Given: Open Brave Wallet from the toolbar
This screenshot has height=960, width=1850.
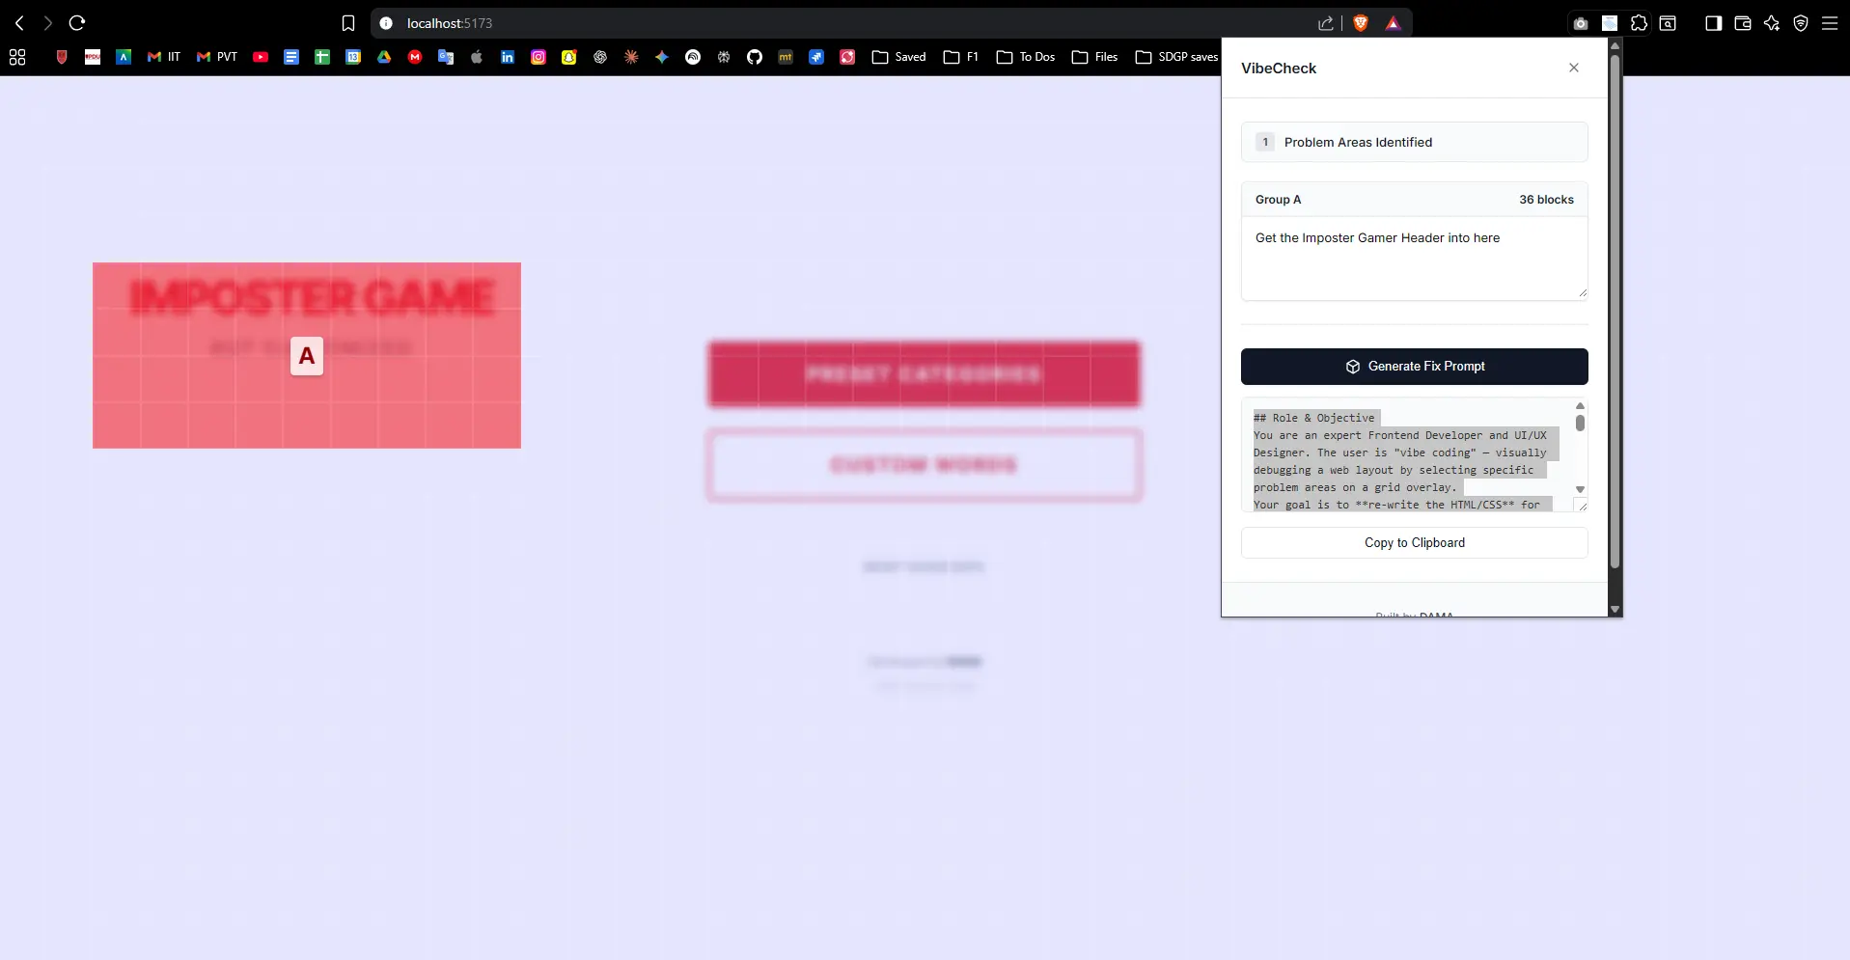Looking at the screenshot, I should (x=1742, y=23).
